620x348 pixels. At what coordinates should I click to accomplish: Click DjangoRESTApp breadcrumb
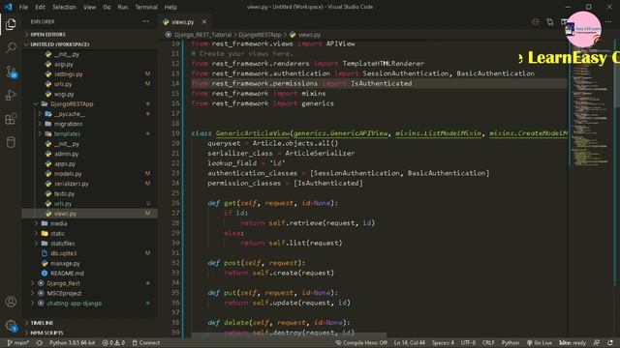pos(260,35)
